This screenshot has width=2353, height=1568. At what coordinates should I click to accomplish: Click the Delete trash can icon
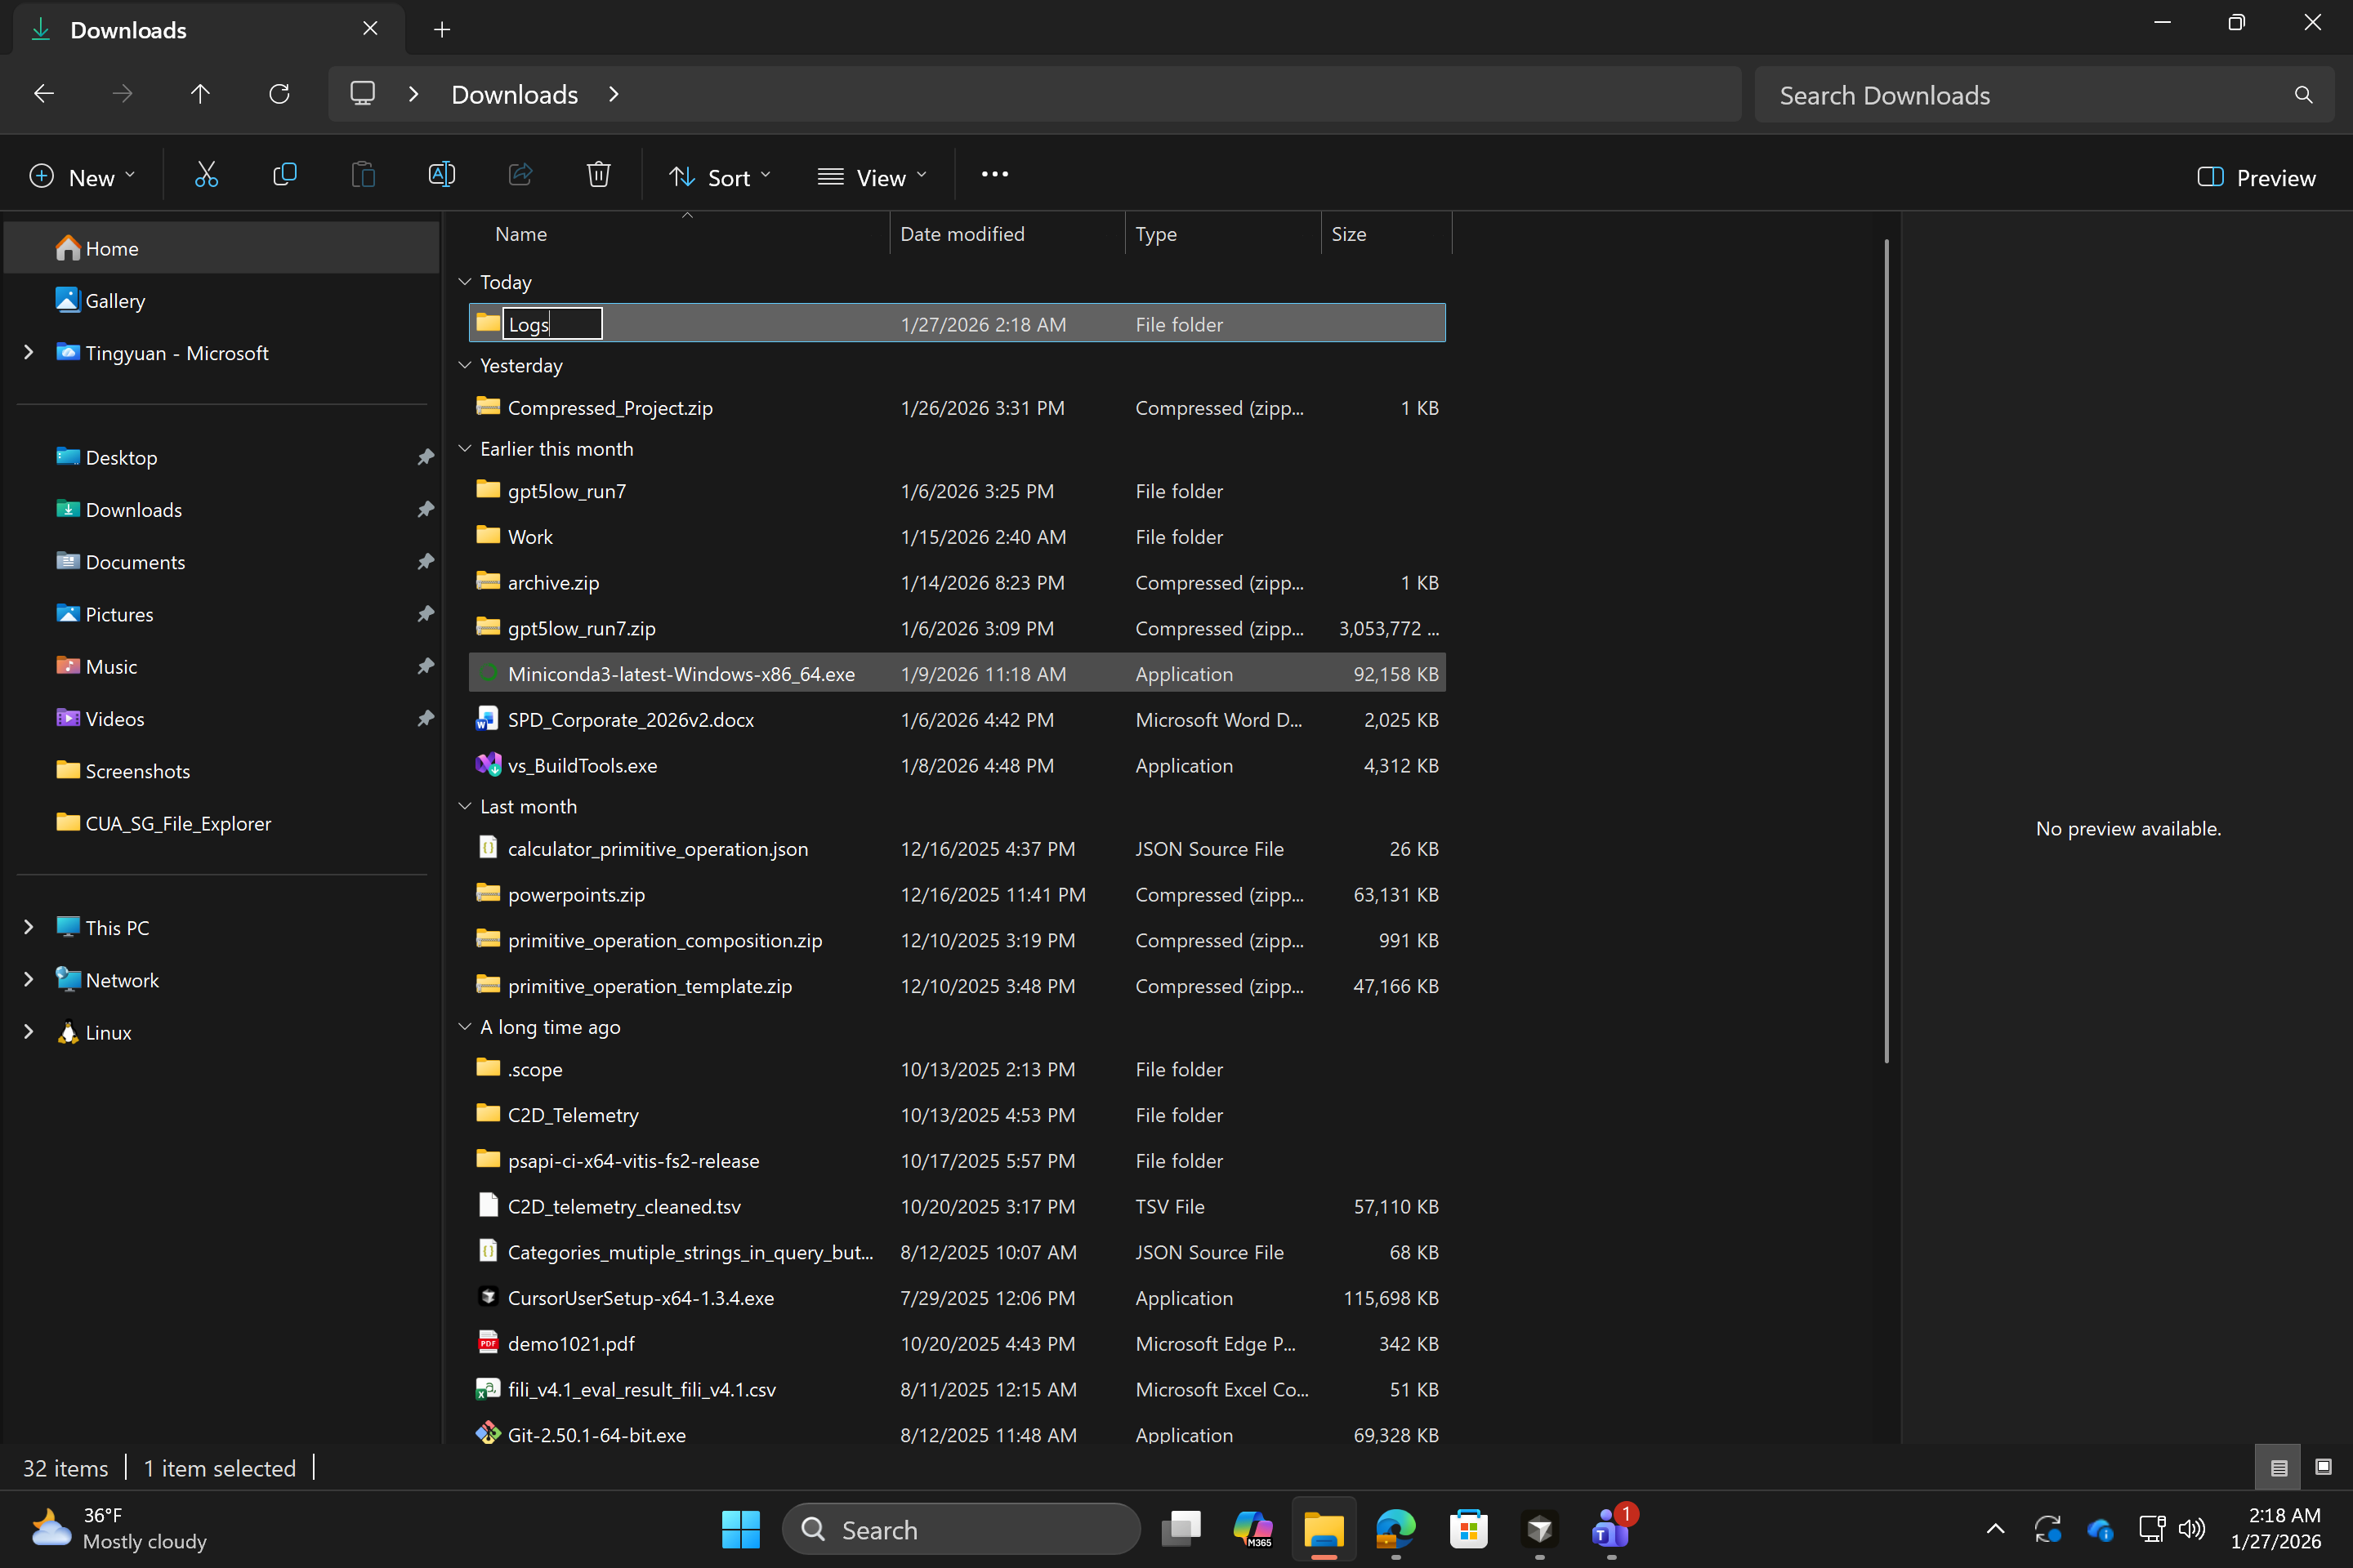pos(598,176)
